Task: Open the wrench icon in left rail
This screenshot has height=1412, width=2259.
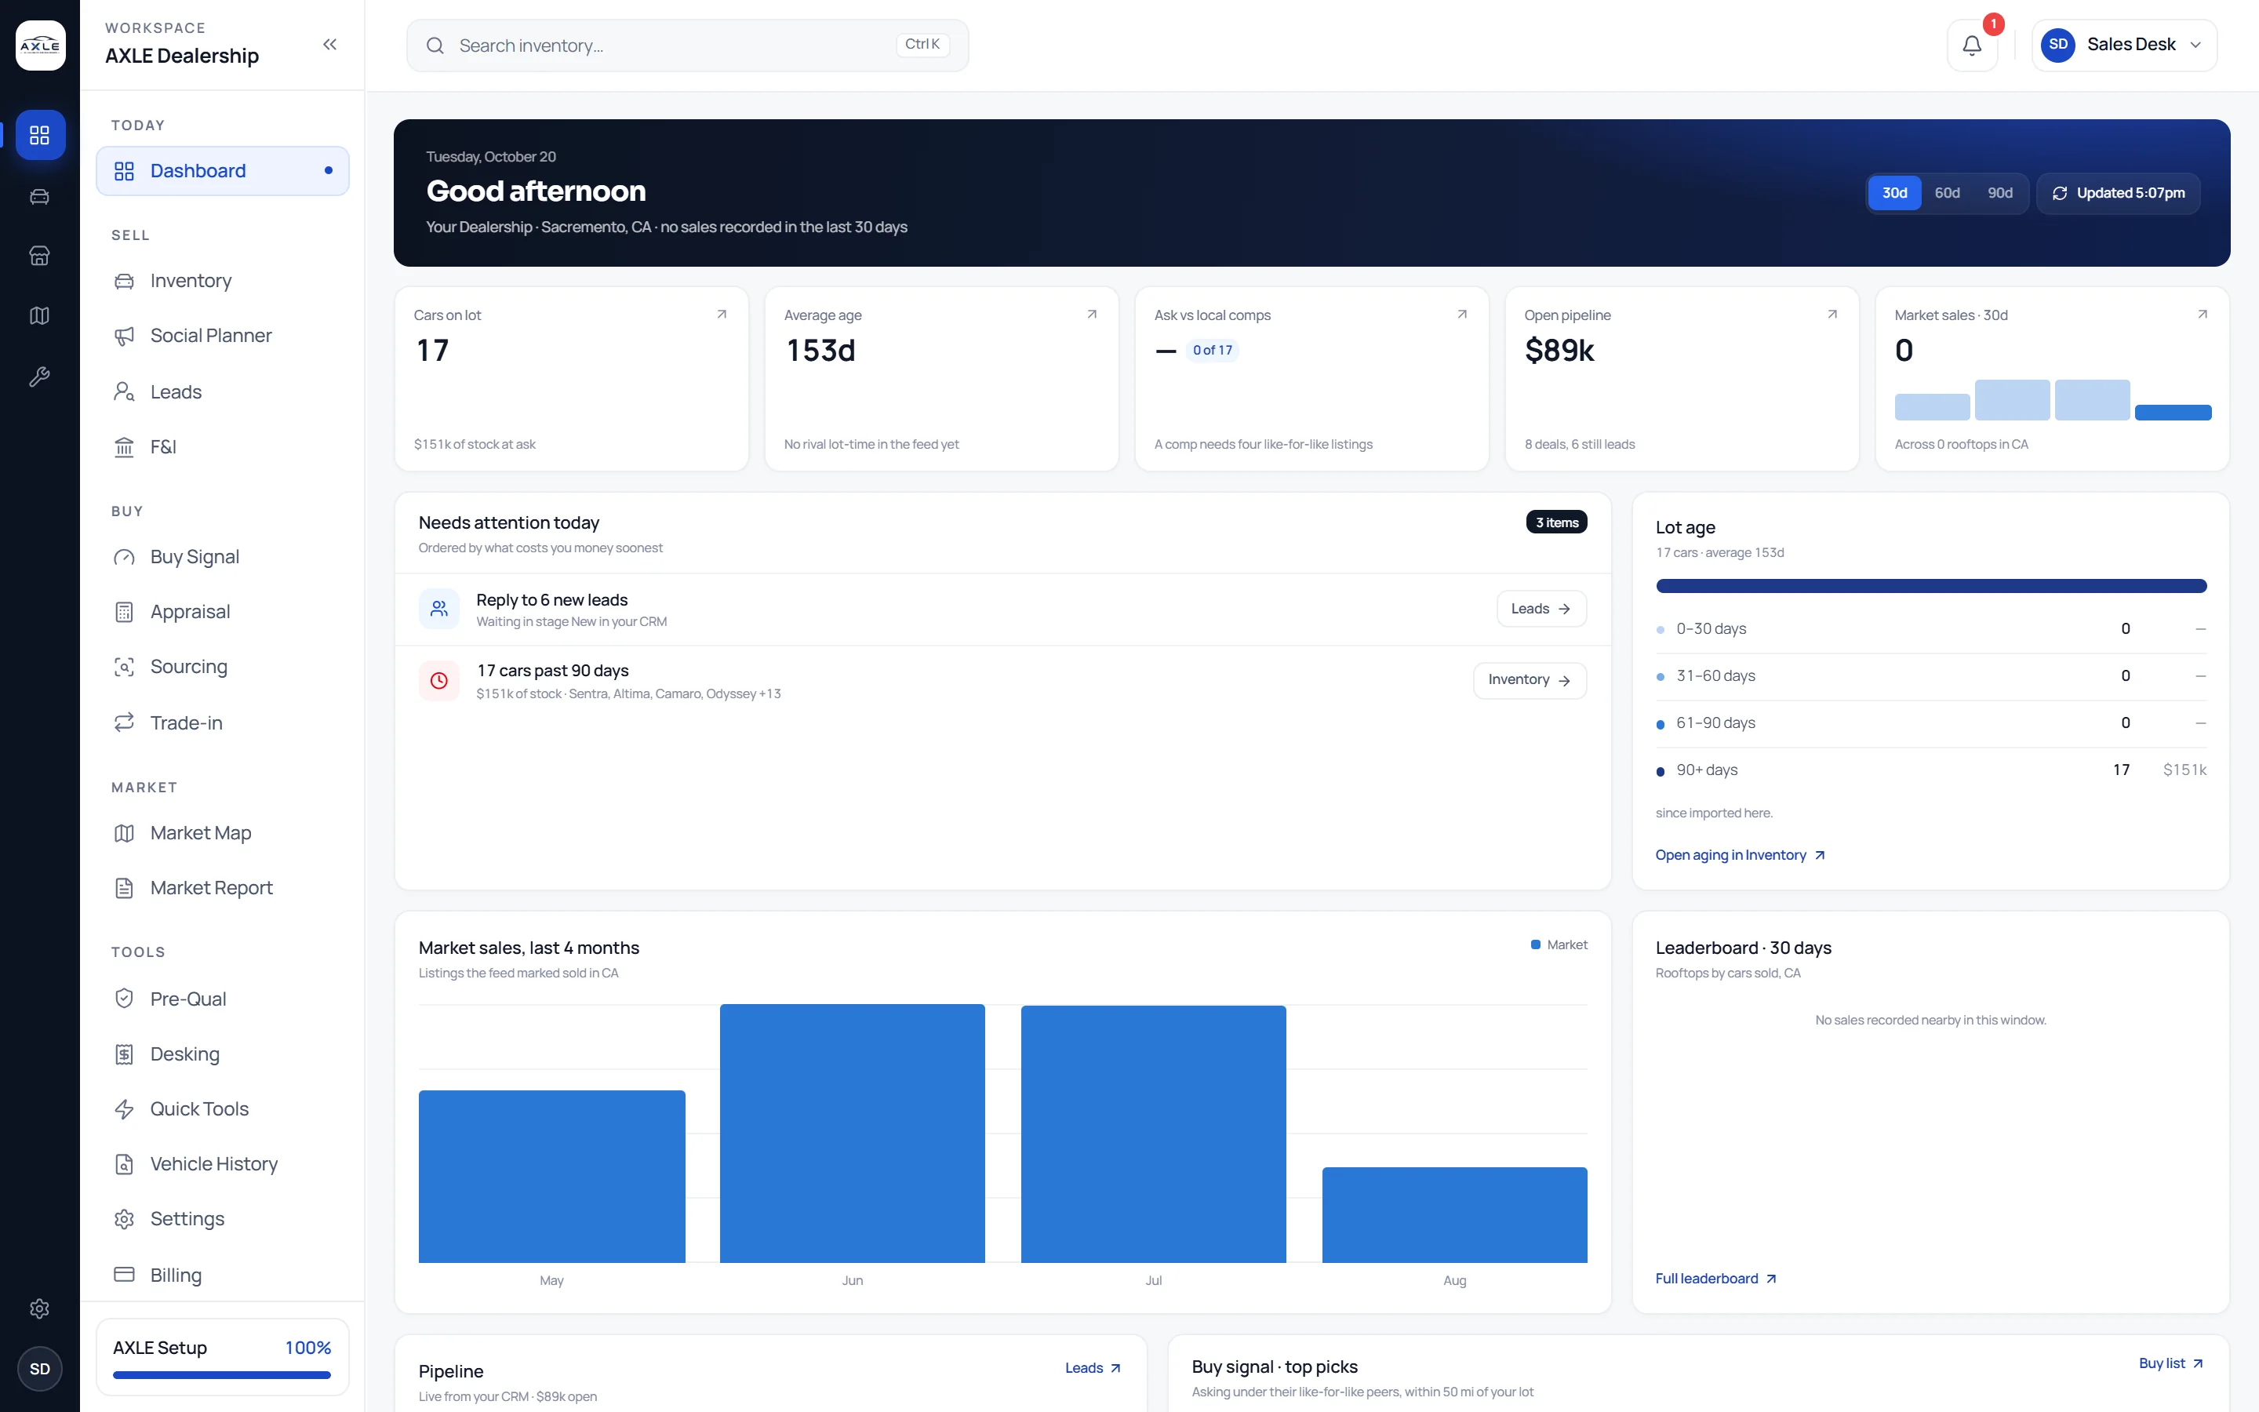Action: pyautogui.click(x=39, y=377)
